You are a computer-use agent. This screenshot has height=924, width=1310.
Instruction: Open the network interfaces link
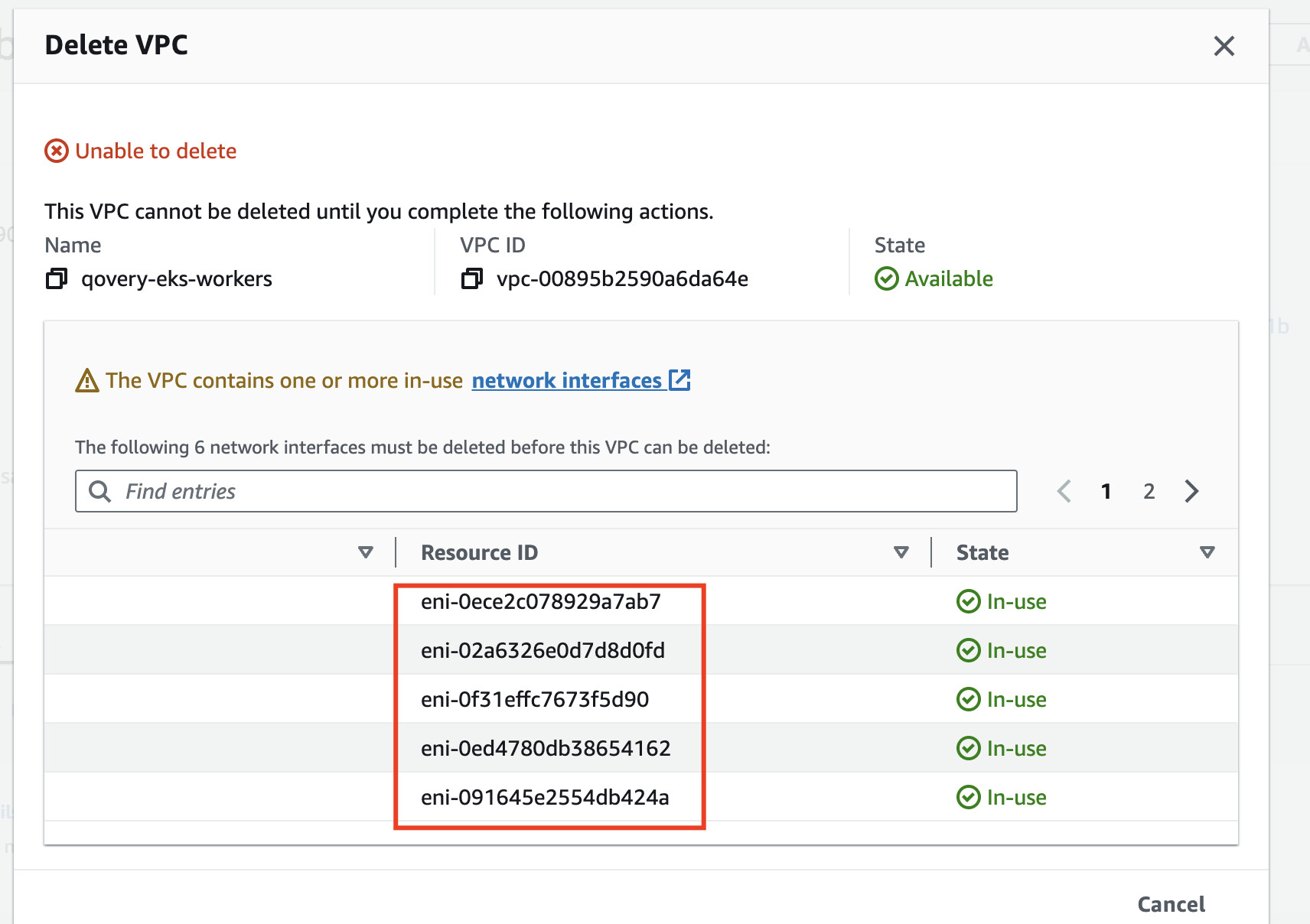(566, 380)
